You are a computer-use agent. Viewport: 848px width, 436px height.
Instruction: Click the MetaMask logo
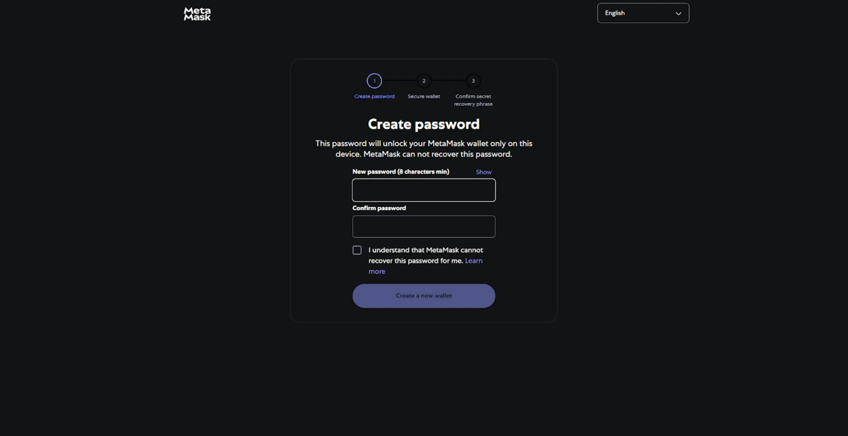197,14
